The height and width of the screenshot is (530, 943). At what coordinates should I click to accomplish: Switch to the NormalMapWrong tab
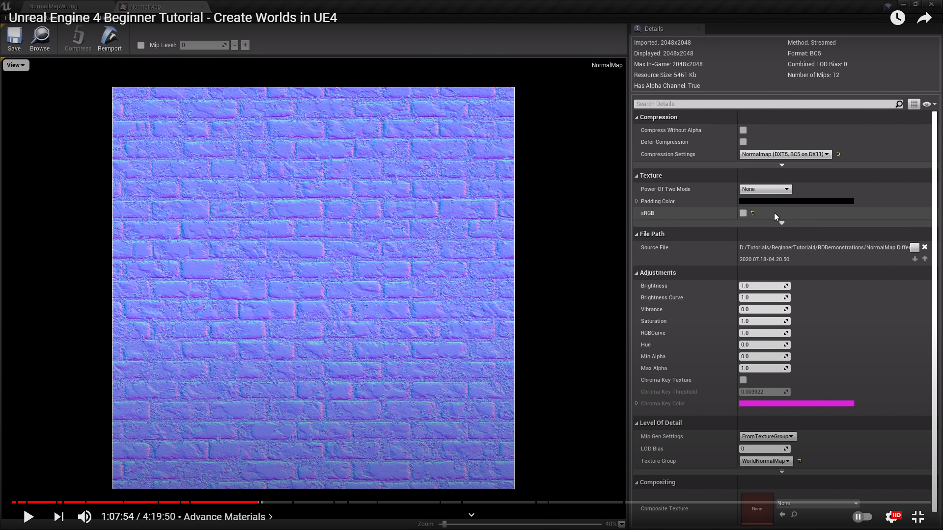point(53,6)
